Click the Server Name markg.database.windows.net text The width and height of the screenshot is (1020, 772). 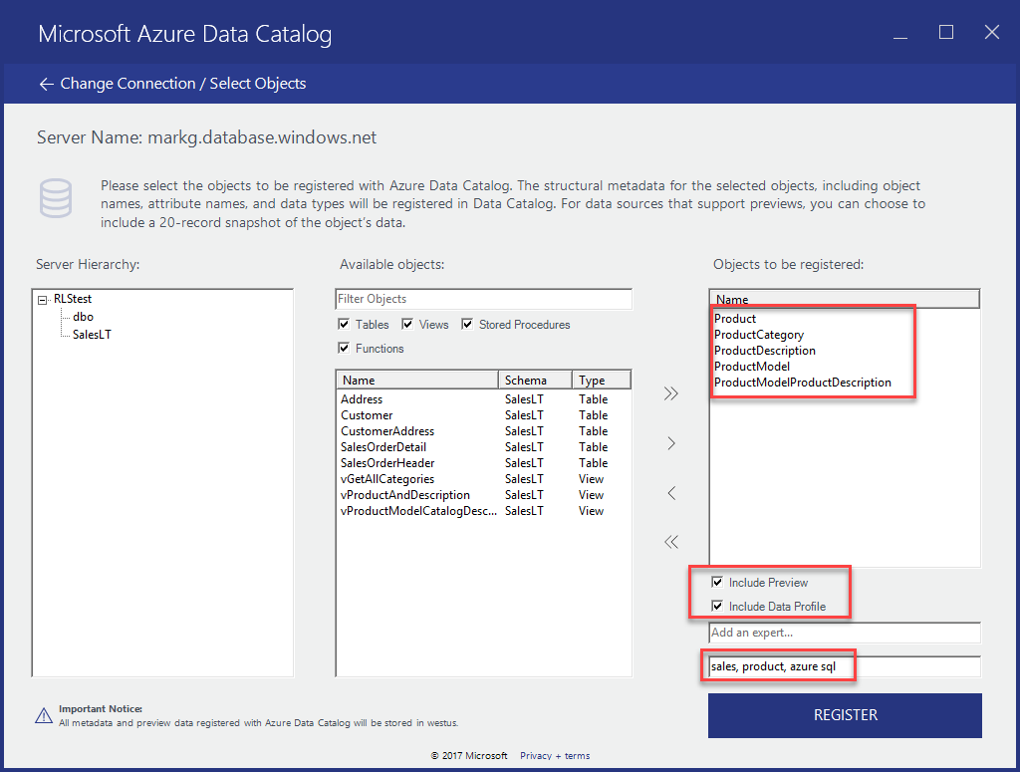[207, 137]
